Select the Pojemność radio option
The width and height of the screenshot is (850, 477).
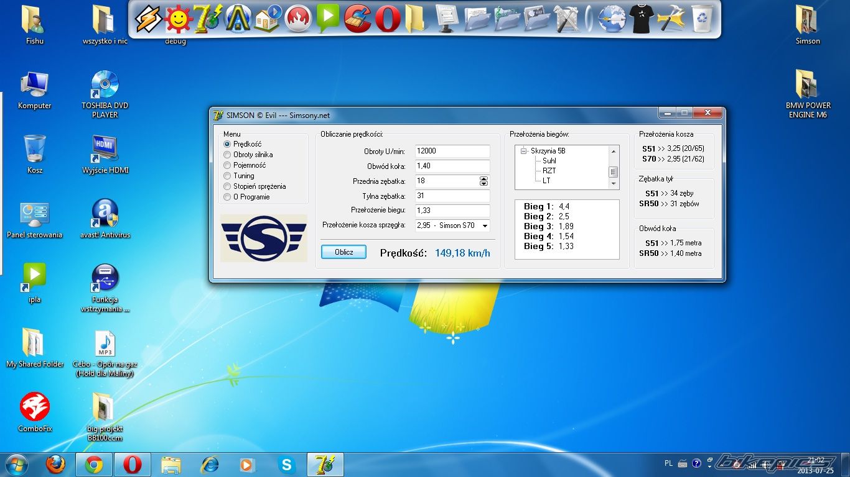tap(245, 165)
